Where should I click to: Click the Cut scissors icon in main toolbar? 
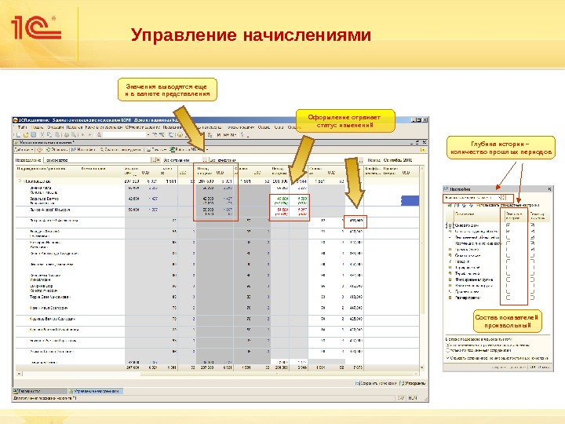pos(42,135)
